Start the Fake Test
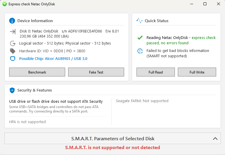The image size is (225, 155). point(96,72)
